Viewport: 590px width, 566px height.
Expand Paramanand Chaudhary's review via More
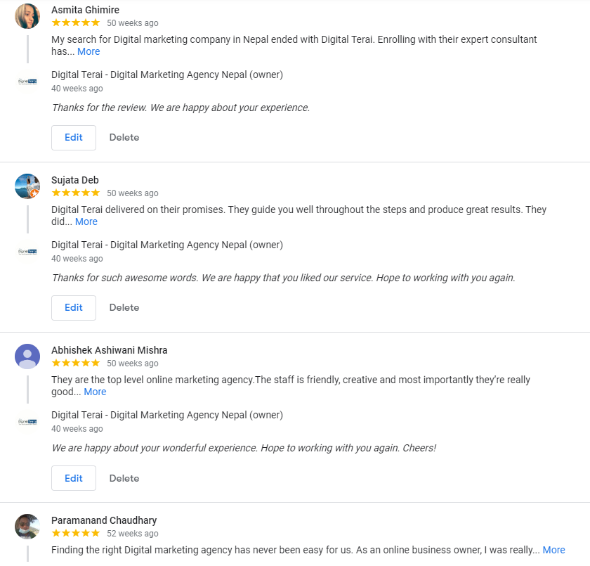(x=554, y=550)
